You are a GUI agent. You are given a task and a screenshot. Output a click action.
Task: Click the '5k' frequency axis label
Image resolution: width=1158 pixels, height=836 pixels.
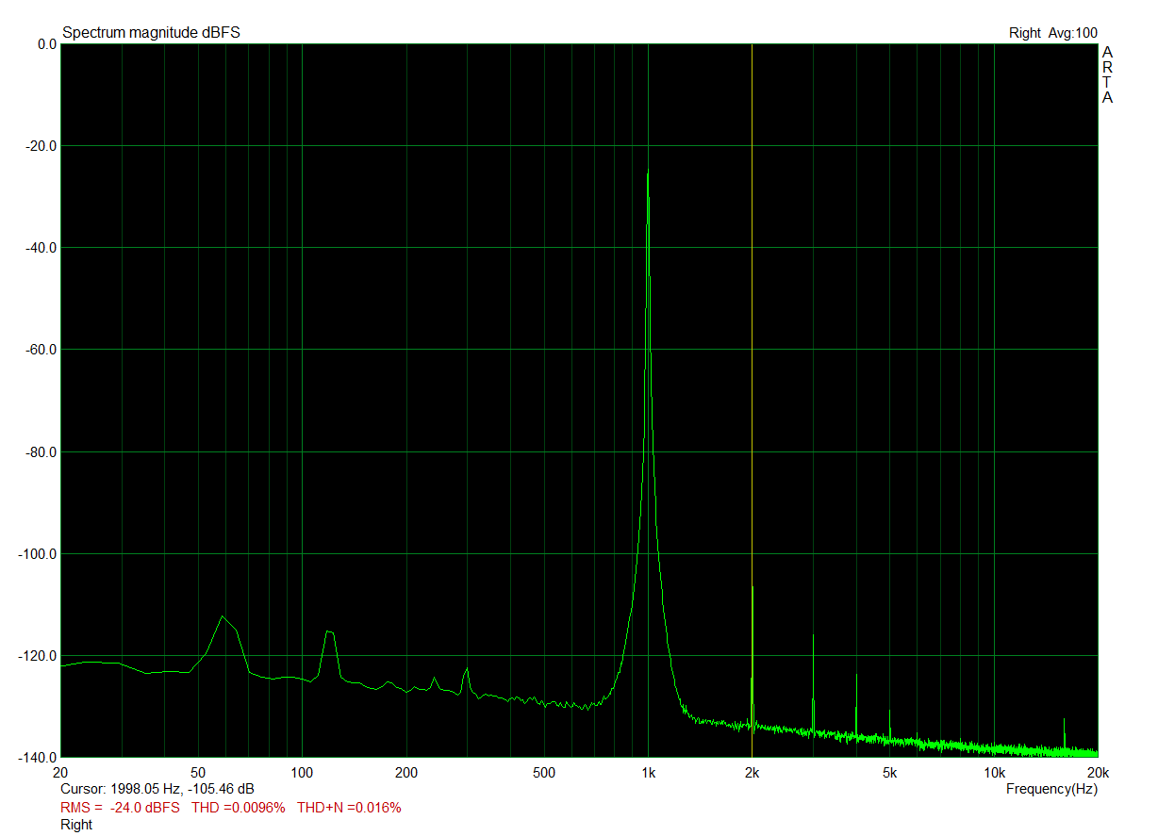pos(889,774)
